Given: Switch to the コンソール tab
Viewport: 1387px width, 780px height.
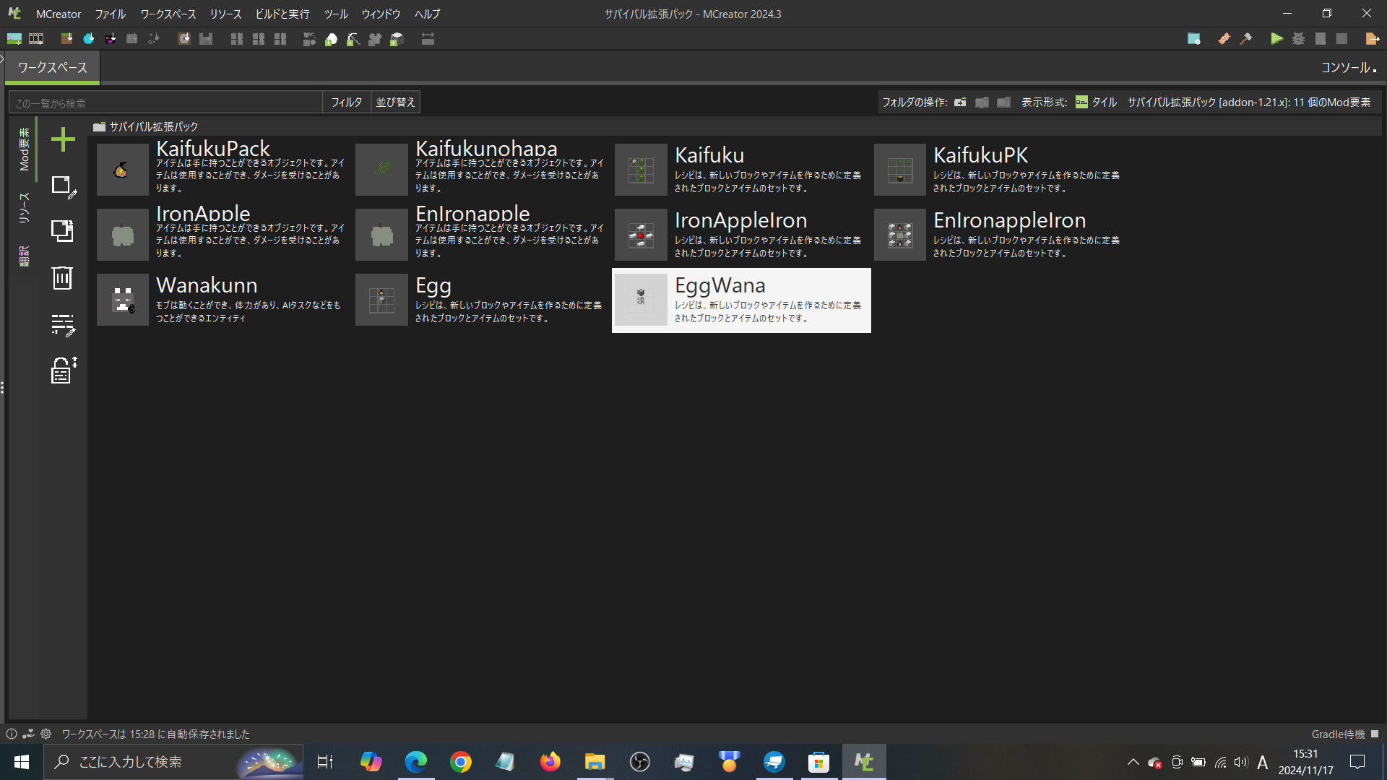Looking at the screenshot, I should click(x=1348, y=68).
